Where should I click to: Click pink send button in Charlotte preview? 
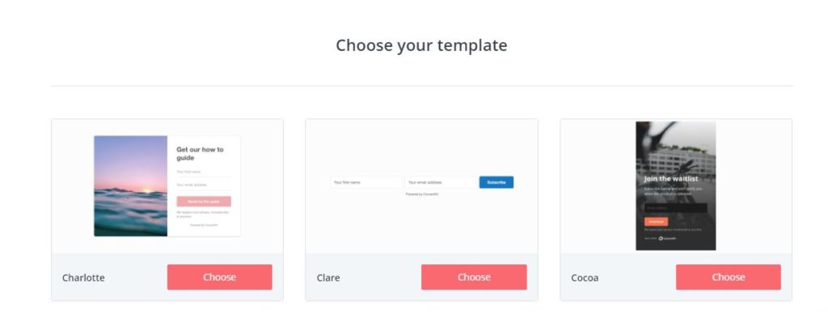(204, 202)
